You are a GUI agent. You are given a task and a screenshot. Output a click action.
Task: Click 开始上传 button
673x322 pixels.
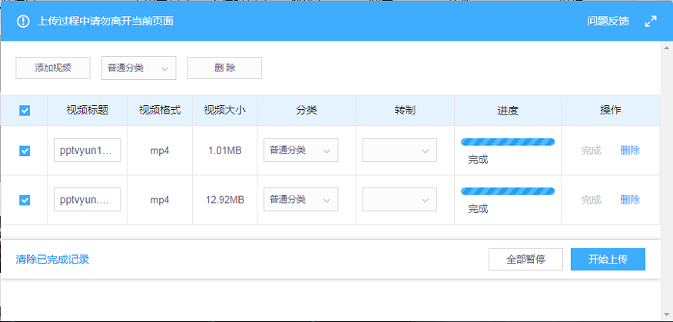(x=608, y=259)
